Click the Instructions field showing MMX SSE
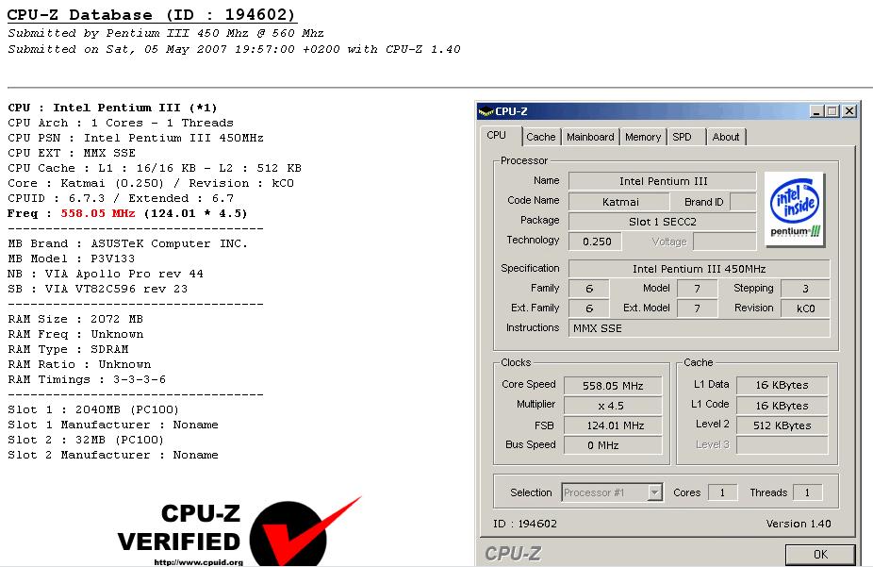Screen dimensions: 873x567 [699, 328]
